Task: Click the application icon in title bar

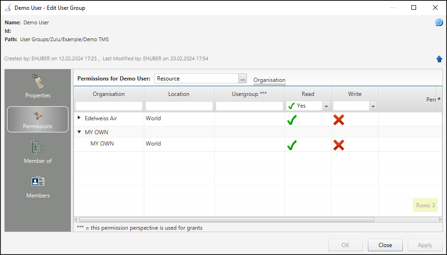Action: click(x=8, y=7)
